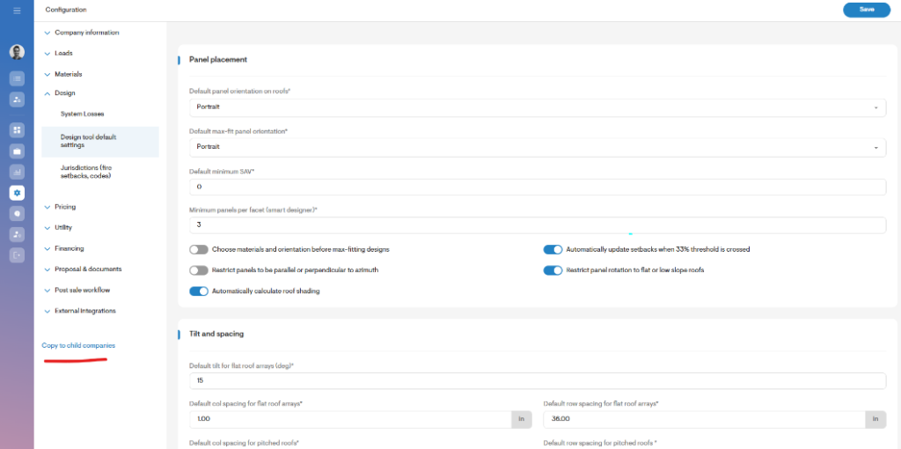Open default max-fit panel orientation dropdown

point(537,147)
